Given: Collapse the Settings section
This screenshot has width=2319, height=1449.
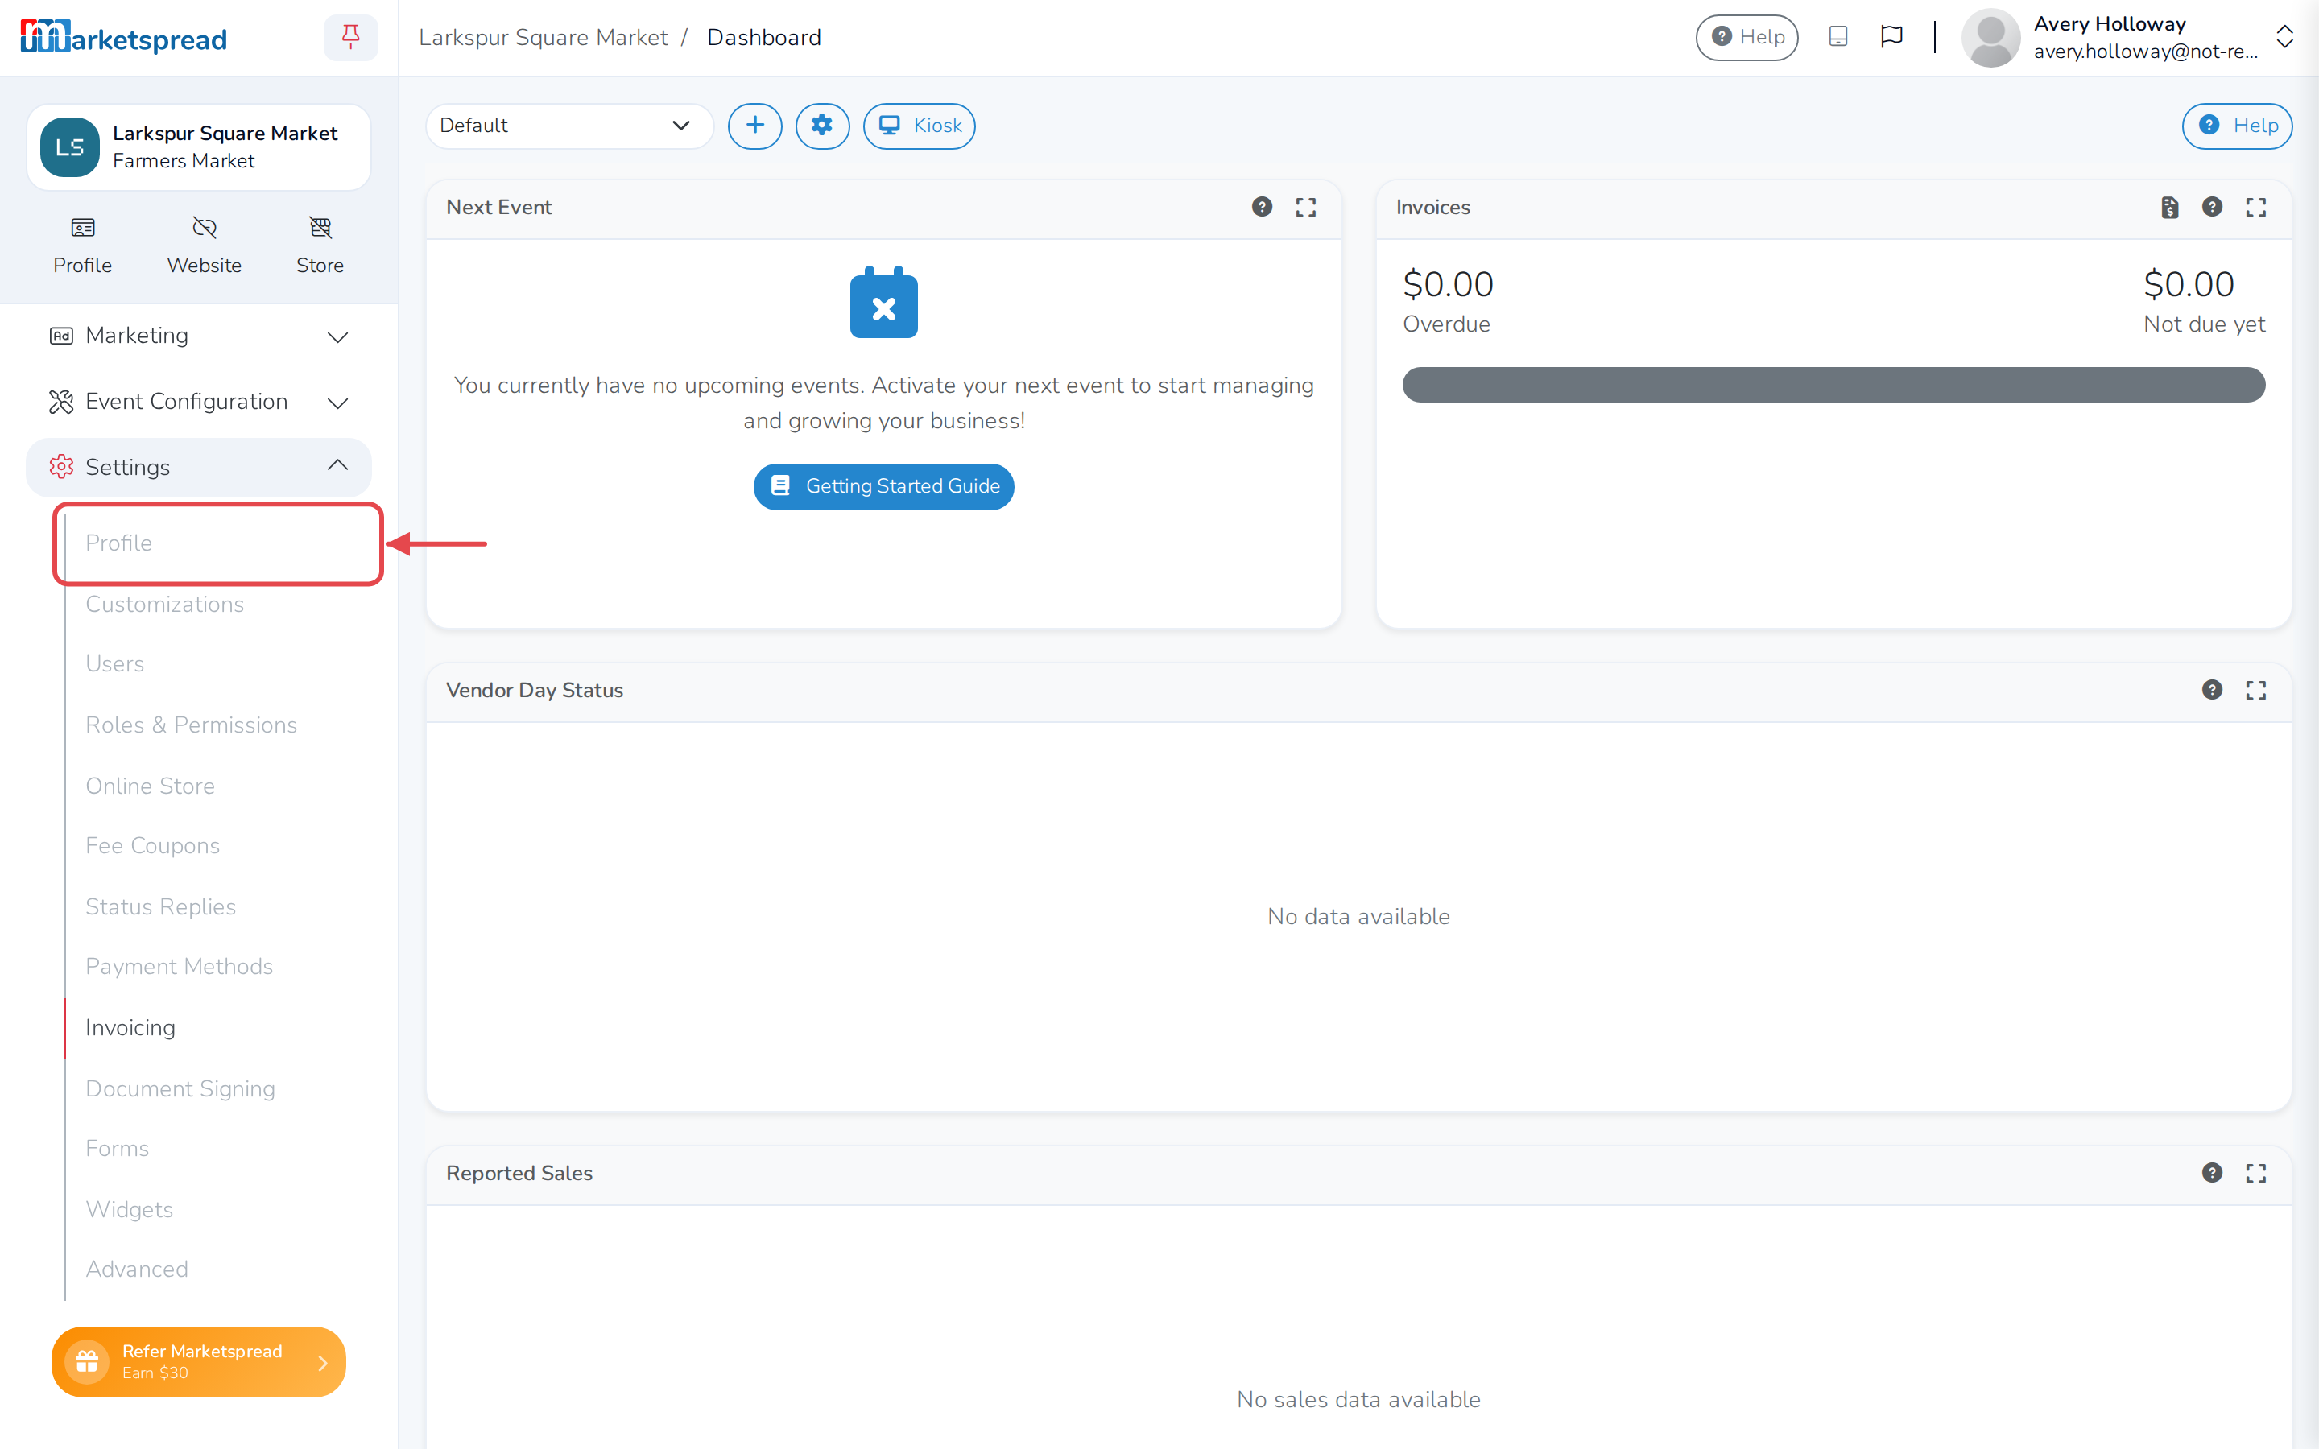Looking at the screenshot, I should tap(198, 467).
